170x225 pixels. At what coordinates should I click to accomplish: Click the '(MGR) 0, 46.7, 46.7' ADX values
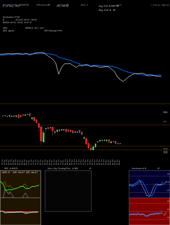click(35, 28)
